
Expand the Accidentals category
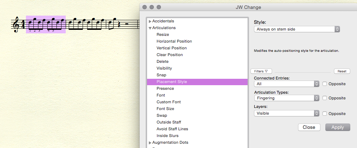pos(150,21)
